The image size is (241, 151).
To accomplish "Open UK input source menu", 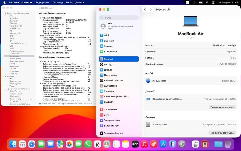I will tap(188, 2).
